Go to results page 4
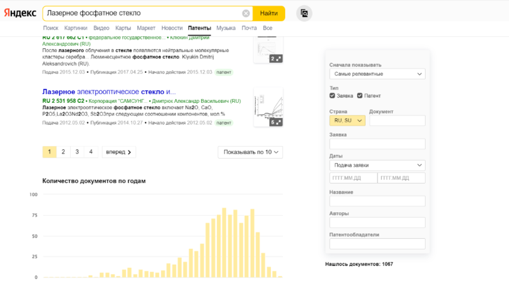Screen dimensions: 509x306 91,152
